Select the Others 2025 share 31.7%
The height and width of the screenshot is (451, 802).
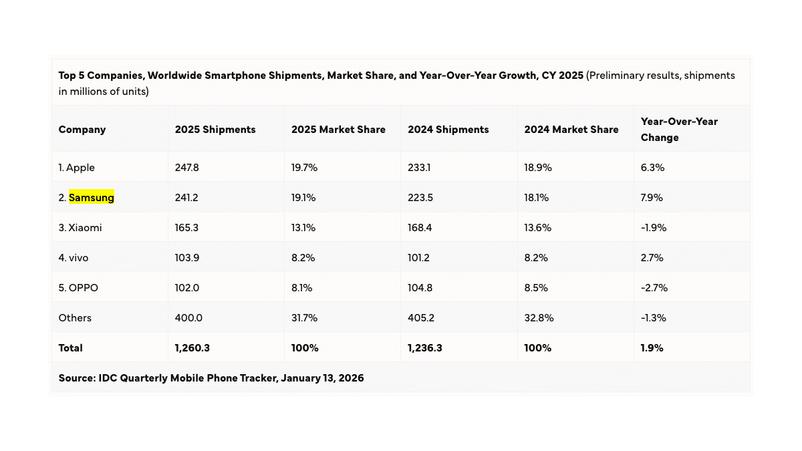304,318
